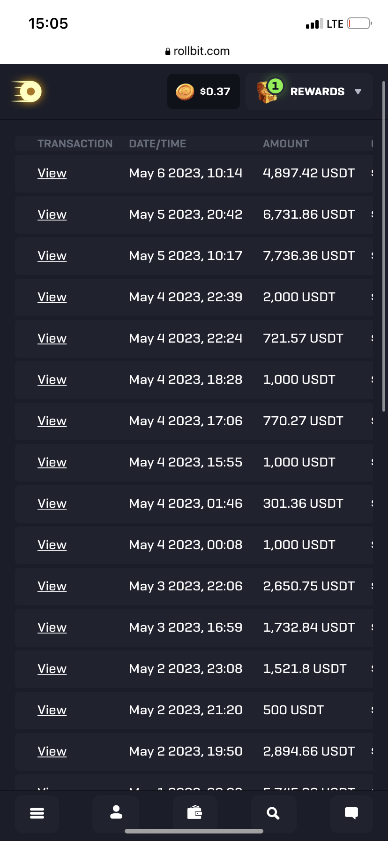
Task: Open the chat bubble icon
Action: coord(351,813)
